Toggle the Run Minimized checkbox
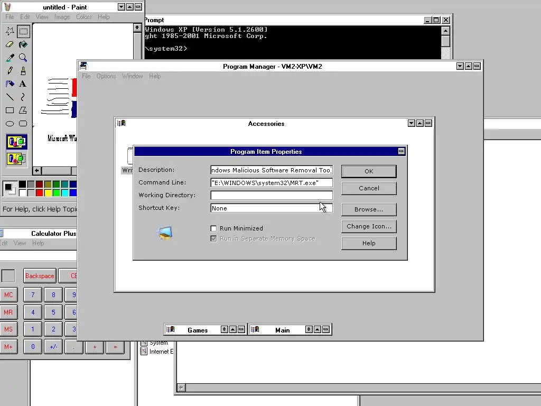 point(213,228)
